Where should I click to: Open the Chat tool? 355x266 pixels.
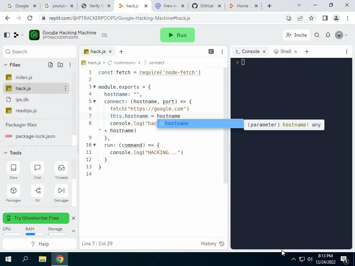tap(37, 170)
